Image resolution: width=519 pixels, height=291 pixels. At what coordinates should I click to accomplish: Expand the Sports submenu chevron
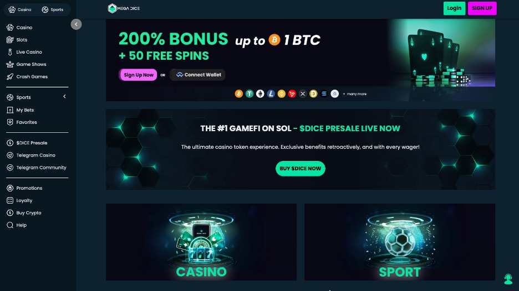(x=64, y=96)
